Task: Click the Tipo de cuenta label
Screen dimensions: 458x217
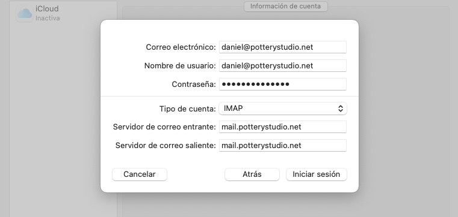Action: [188, 108]
